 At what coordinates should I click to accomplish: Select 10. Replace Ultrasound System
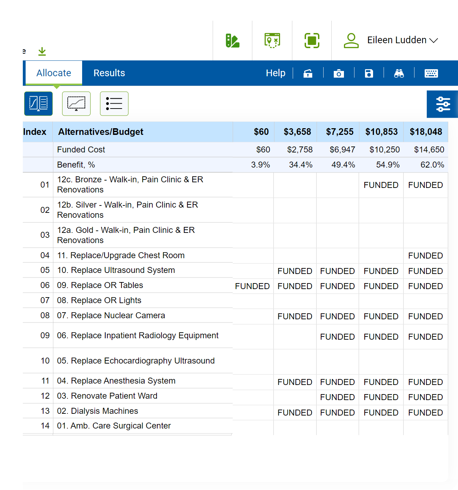click(116, 270)
